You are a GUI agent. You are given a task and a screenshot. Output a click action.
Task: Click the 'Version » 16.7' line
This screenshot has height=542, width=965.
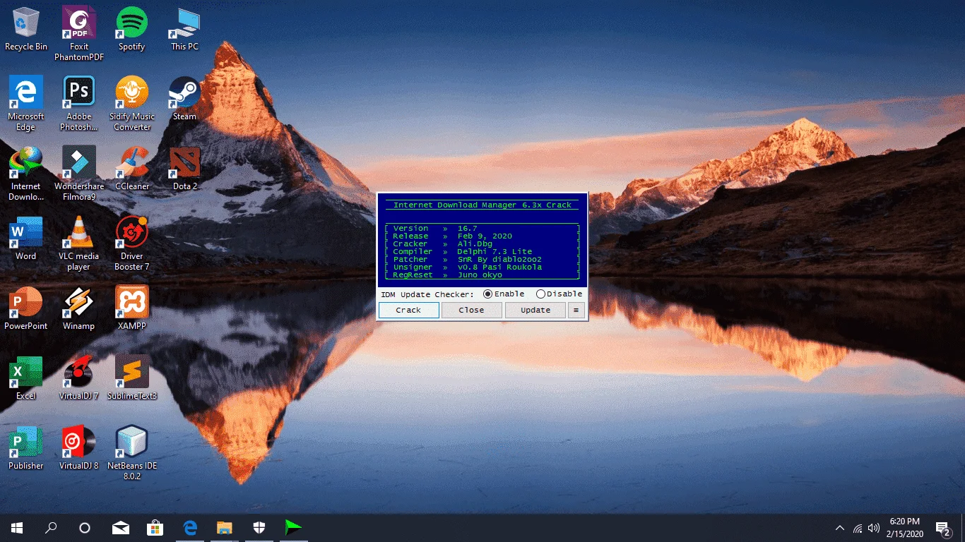pyautogui.click(x=482, y=228)
